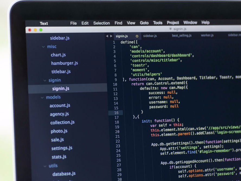Open settings.js in the file tree
This screenshot has height=181, width=241.
[62, 148]
